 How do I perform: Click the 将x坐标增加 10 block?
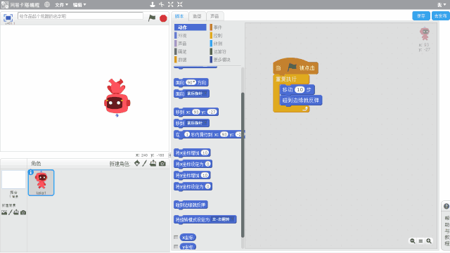pyautogui.click(x=192, y=153)
